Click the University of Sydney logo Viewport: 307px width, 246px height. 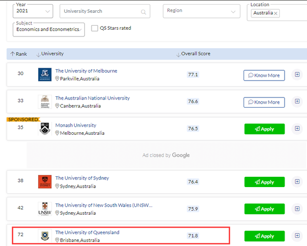(x=45, y=181)
